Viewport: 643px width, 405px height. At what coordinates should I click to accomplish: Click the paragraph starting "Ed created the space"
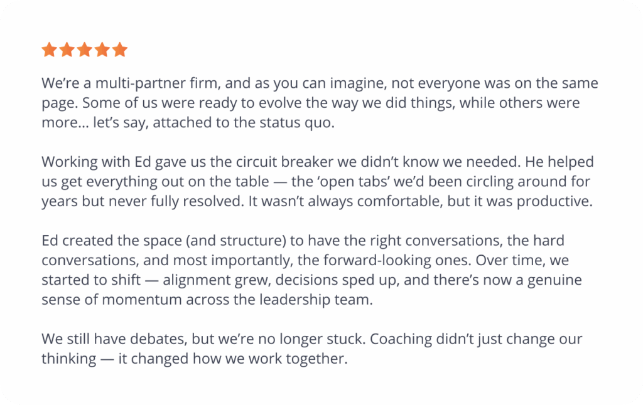311,270
